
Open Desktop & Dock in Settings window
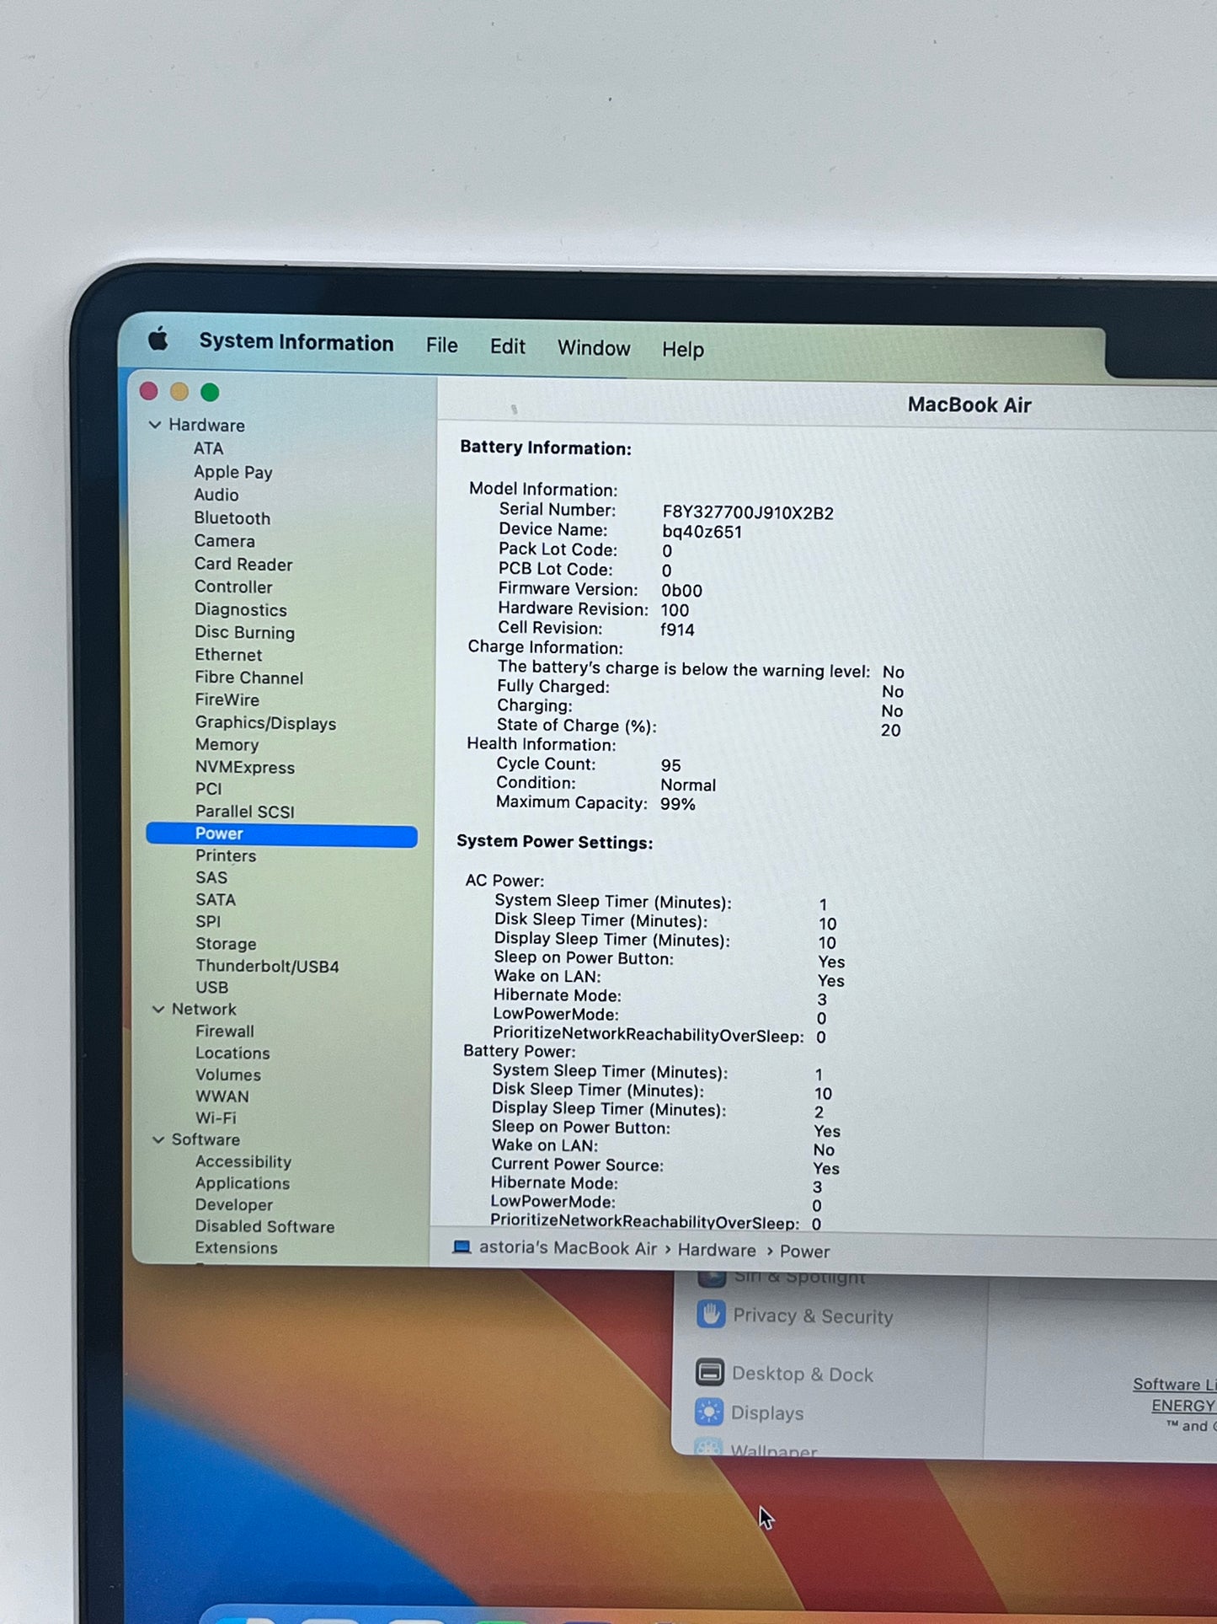point(803,1374)
